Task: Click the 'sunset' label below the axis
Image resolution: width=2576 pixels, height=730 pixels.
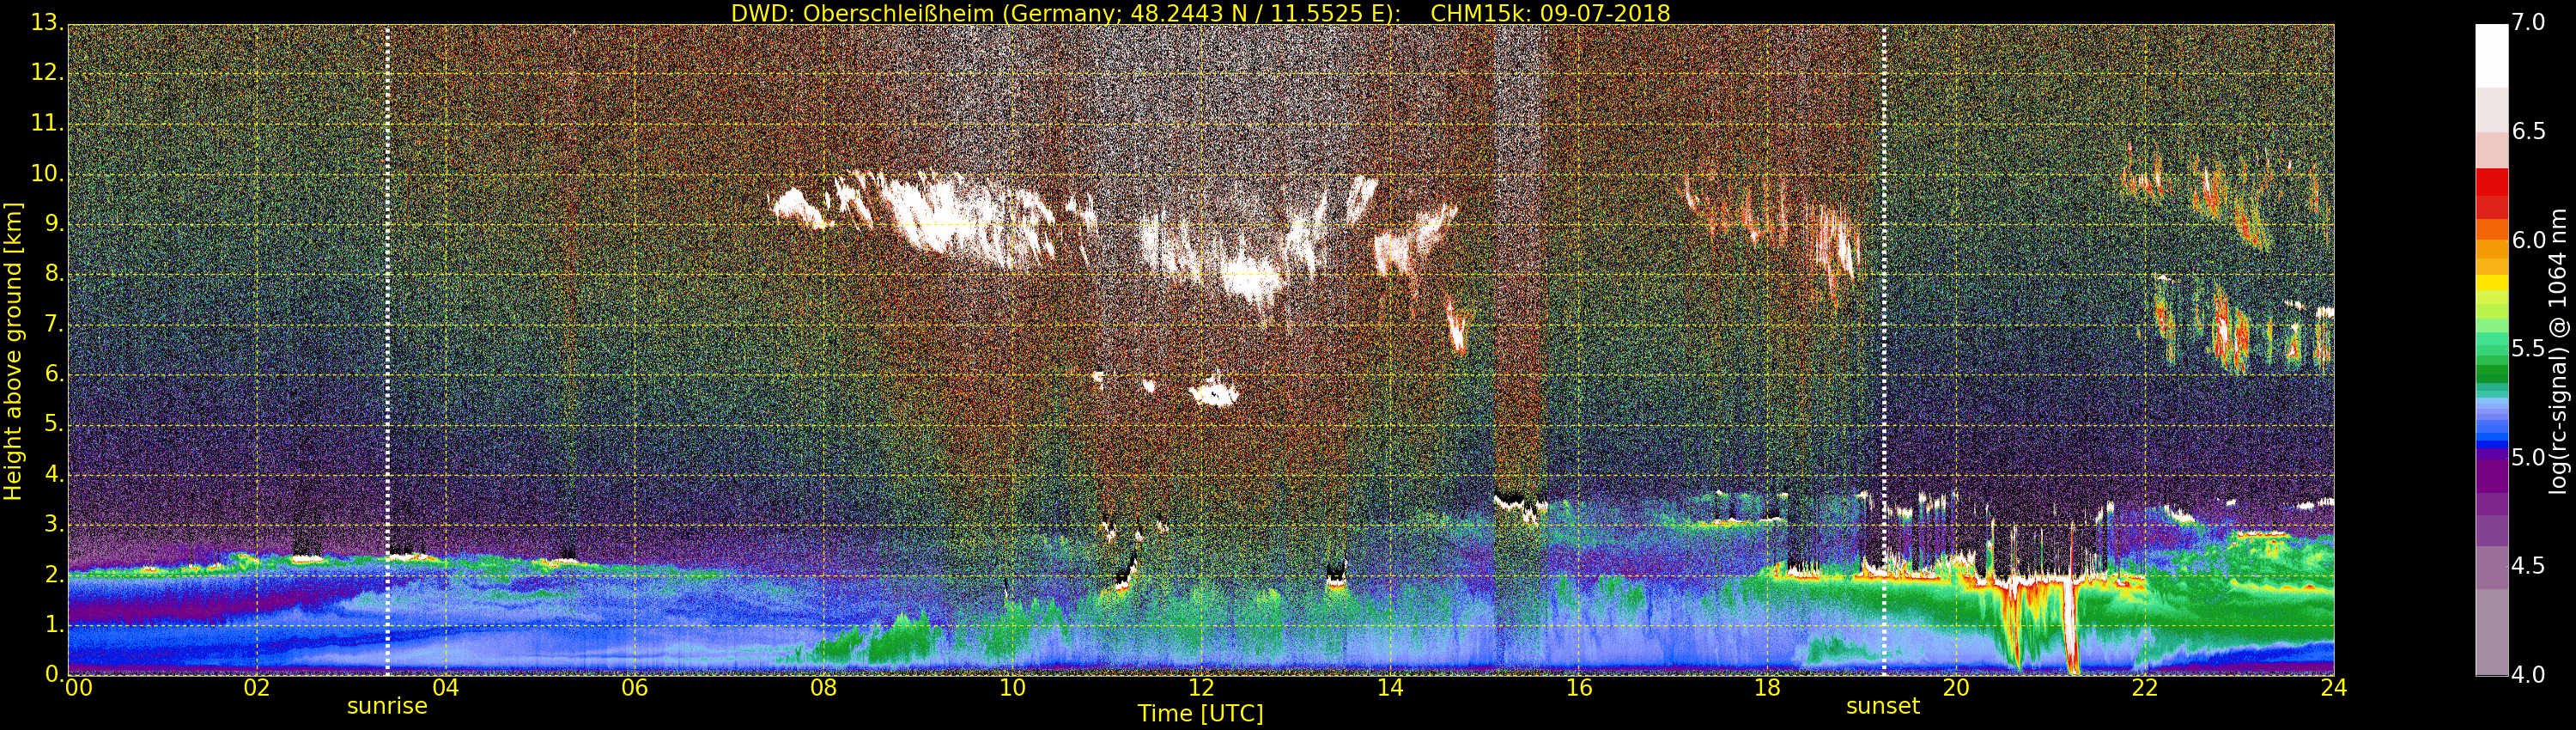Action: click(x=1883, y=706)
